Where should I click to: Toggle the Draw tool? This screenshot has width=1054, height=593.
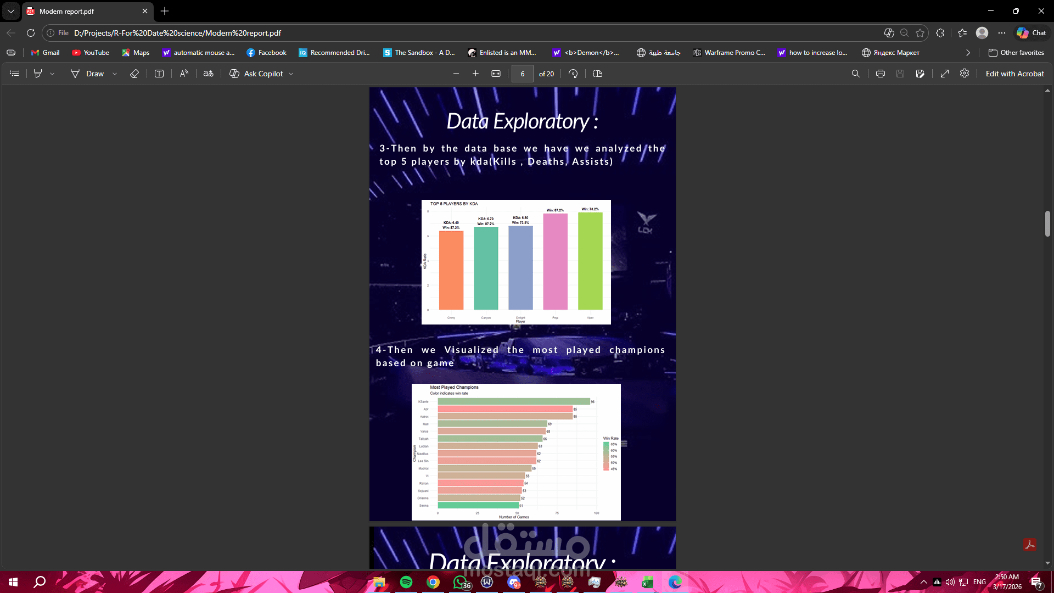point(87,74)
